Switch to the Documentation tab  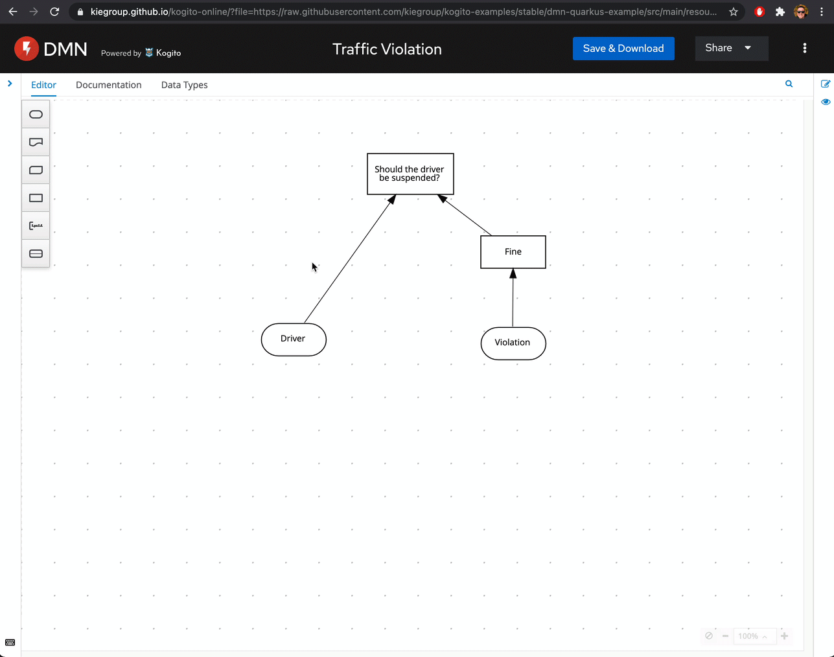click(108, 85)
